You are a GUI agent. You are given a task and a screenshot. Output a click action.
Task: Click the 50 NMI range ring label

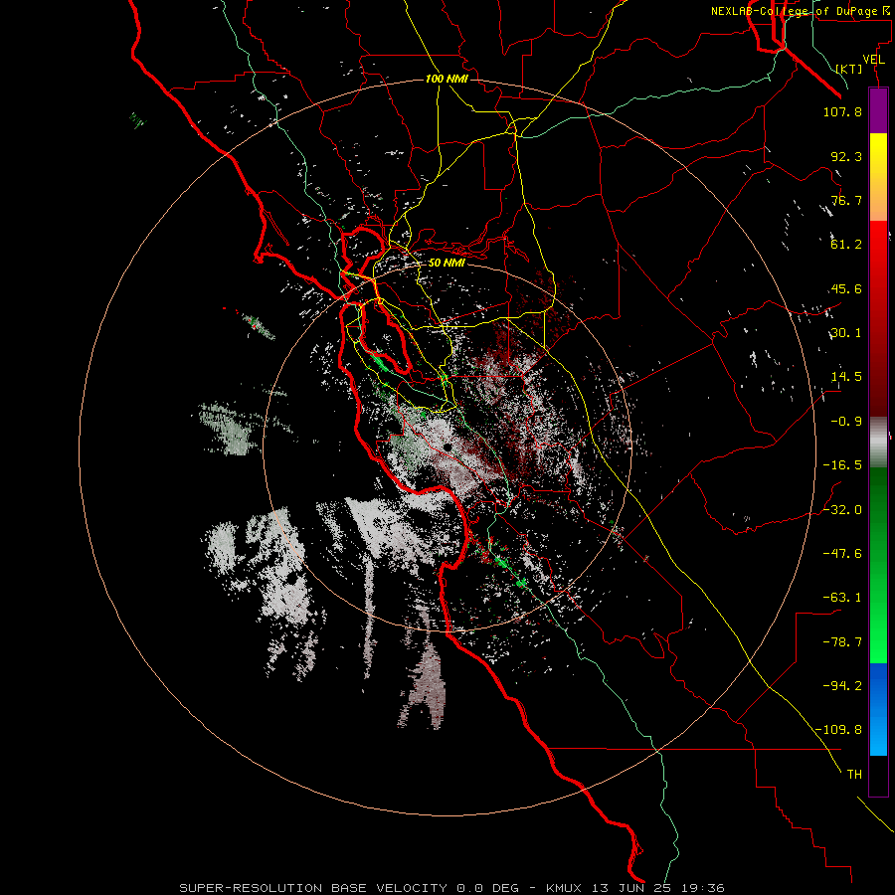click(447, 264)
